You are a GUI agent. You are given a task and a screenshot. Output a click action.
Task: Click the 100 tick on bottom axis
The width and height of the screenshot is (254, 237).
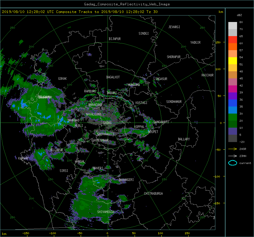click(160, 233)
